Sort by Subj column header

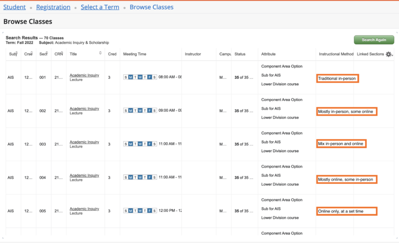pyautogui.click(x=13, y=54)
